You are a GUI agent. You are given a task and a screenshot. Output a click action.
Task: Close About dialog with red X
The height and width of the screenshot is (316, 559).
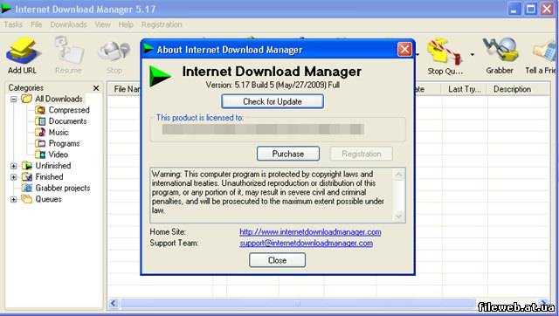click(x=404, y=49)
